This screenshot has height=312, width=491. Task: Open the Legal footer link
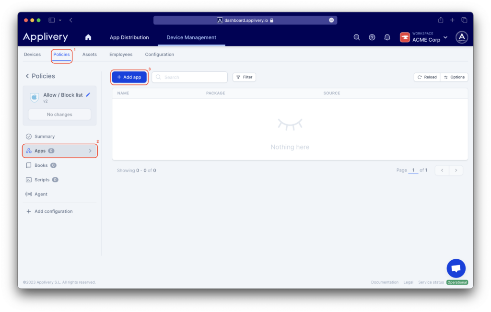point(409,282)
